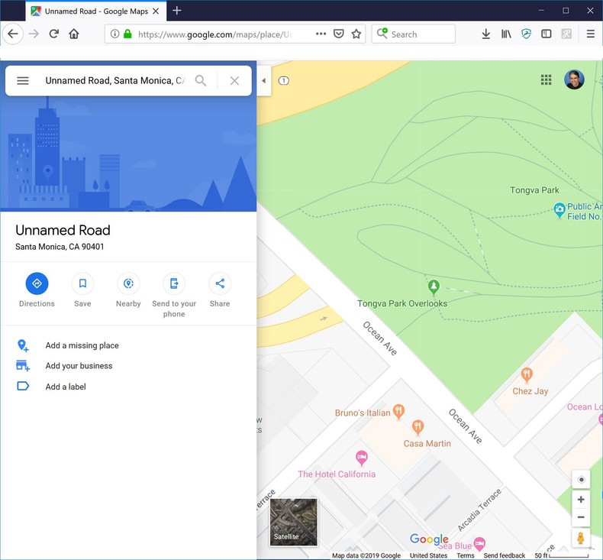The width and height of the screenshot is (603, 560).
Task: Save this place with bookmark icon
Action: pyautogui.click(x=82, y=283)
